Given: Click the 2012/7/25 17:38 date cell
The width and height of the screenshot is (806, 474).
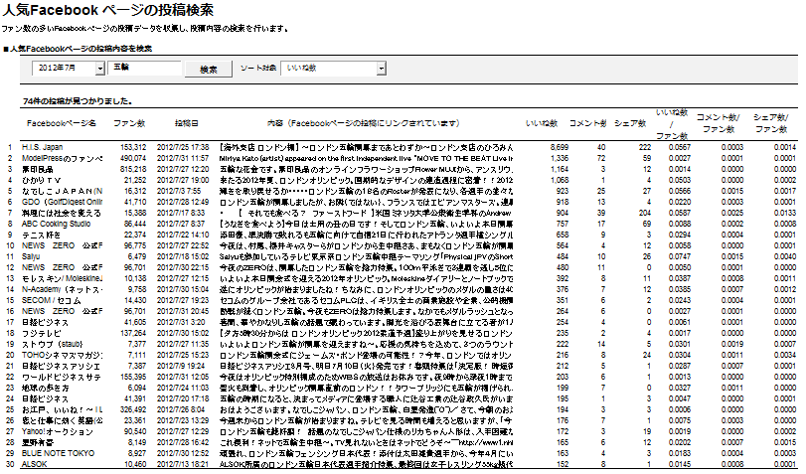Looking at the screenshot, I should (x=183, y=147).
